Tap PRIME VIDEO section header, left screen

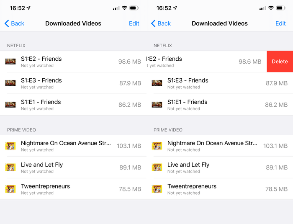tap(21, 130)
